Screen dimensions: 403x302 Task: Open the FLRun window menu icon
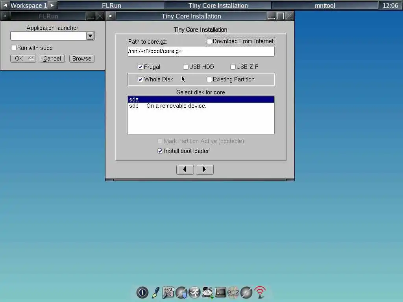[5, 16]
